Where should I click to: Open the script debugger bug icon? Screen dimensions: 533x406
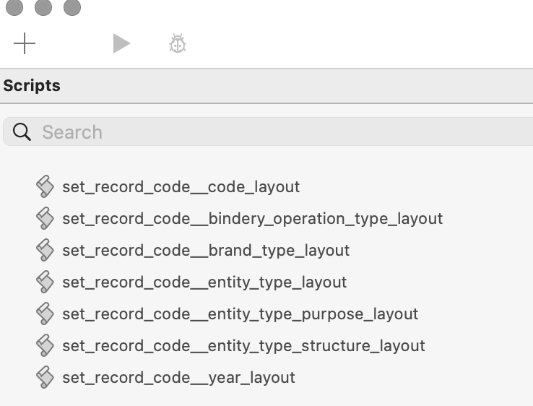pos(178,43)
